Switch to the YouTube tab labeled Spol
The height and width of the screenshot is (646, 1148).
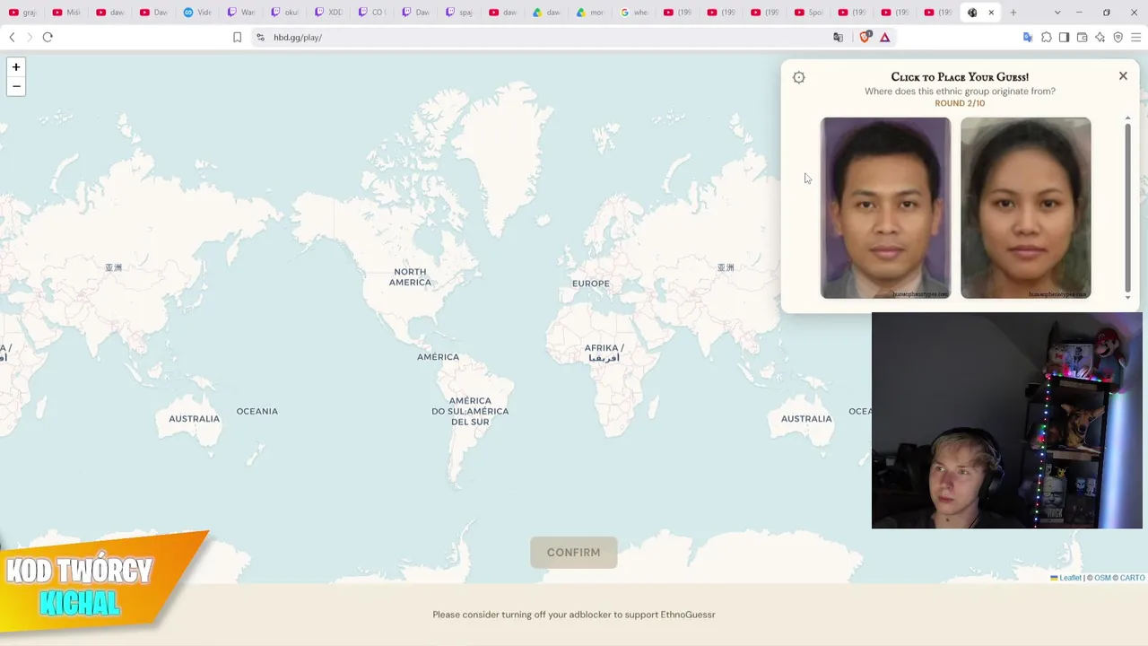click(810, 13)
